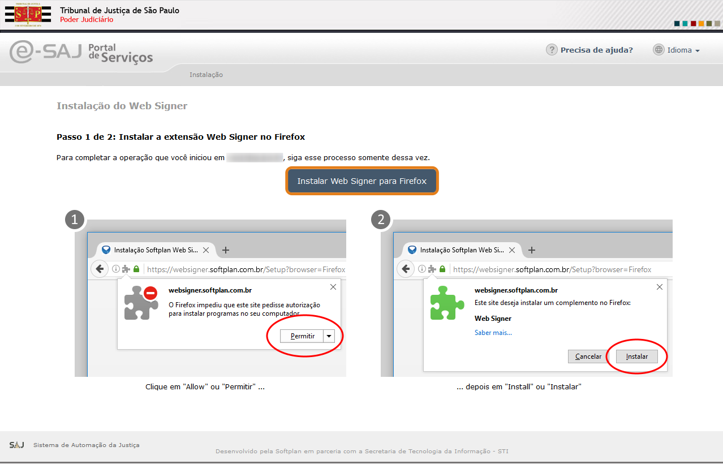Screen dimensions: 723x464
Task: Pick the beige color square
Action: [x=717, y=24]
